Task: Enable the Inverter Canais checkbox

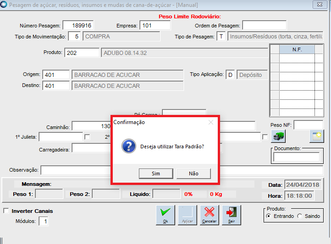Action: (6, 211)
